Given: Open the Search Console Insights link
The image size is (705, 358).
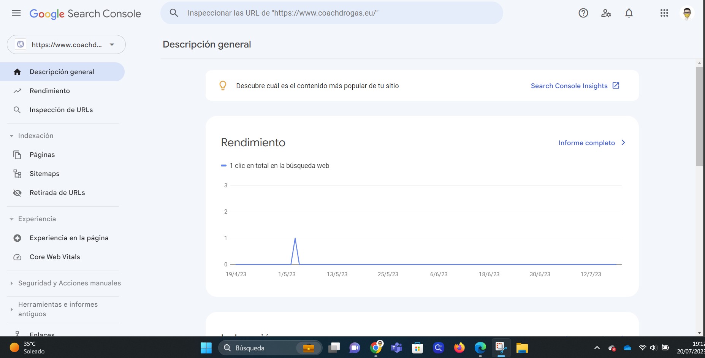Looking at the screenshot, I should [569, 86].
